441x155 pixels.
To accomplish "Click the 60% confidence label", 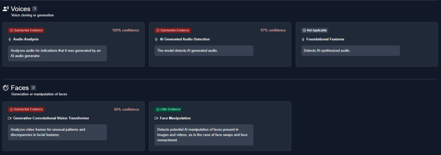I will coord(126,109).
